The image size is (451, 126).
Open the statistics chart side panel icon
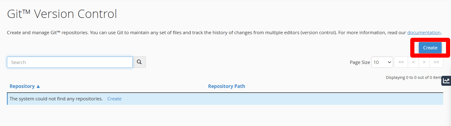point(446,81)
